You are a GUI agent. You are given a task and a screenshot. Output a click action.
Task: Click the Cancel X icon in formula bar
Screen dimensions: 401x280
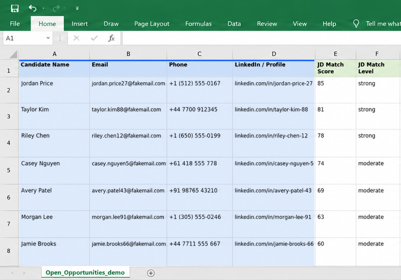pyautogui.click(x=76, y=38)
